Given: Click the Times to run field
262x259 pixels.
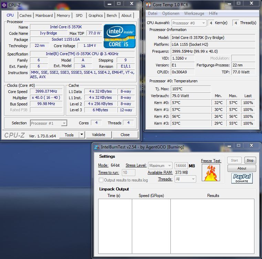Looking at the screenshot, I should pos(128,173).
